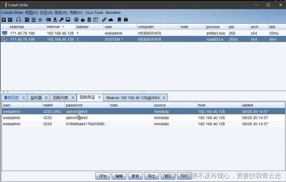Sort sessions by the pid column header
The image size is (286, 182).
tap(238, 27)
